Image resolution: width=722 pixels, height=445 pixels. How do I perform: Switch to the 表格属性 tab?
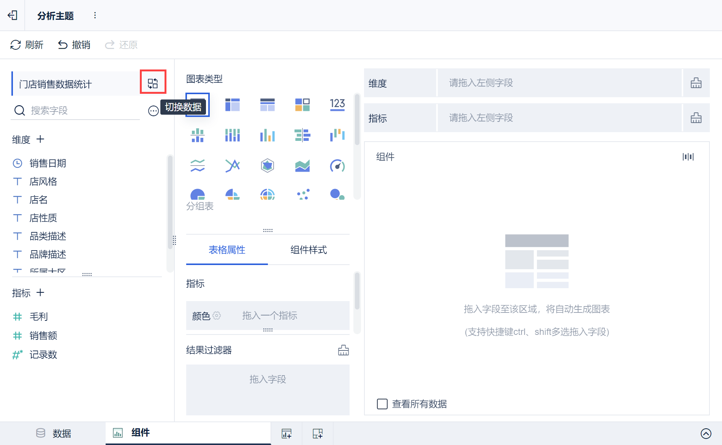coord(227,250)
